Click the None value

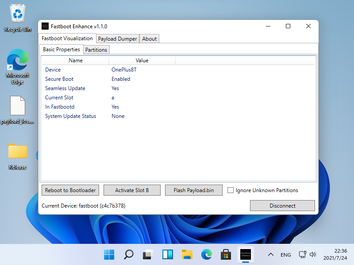coord(118,116)
